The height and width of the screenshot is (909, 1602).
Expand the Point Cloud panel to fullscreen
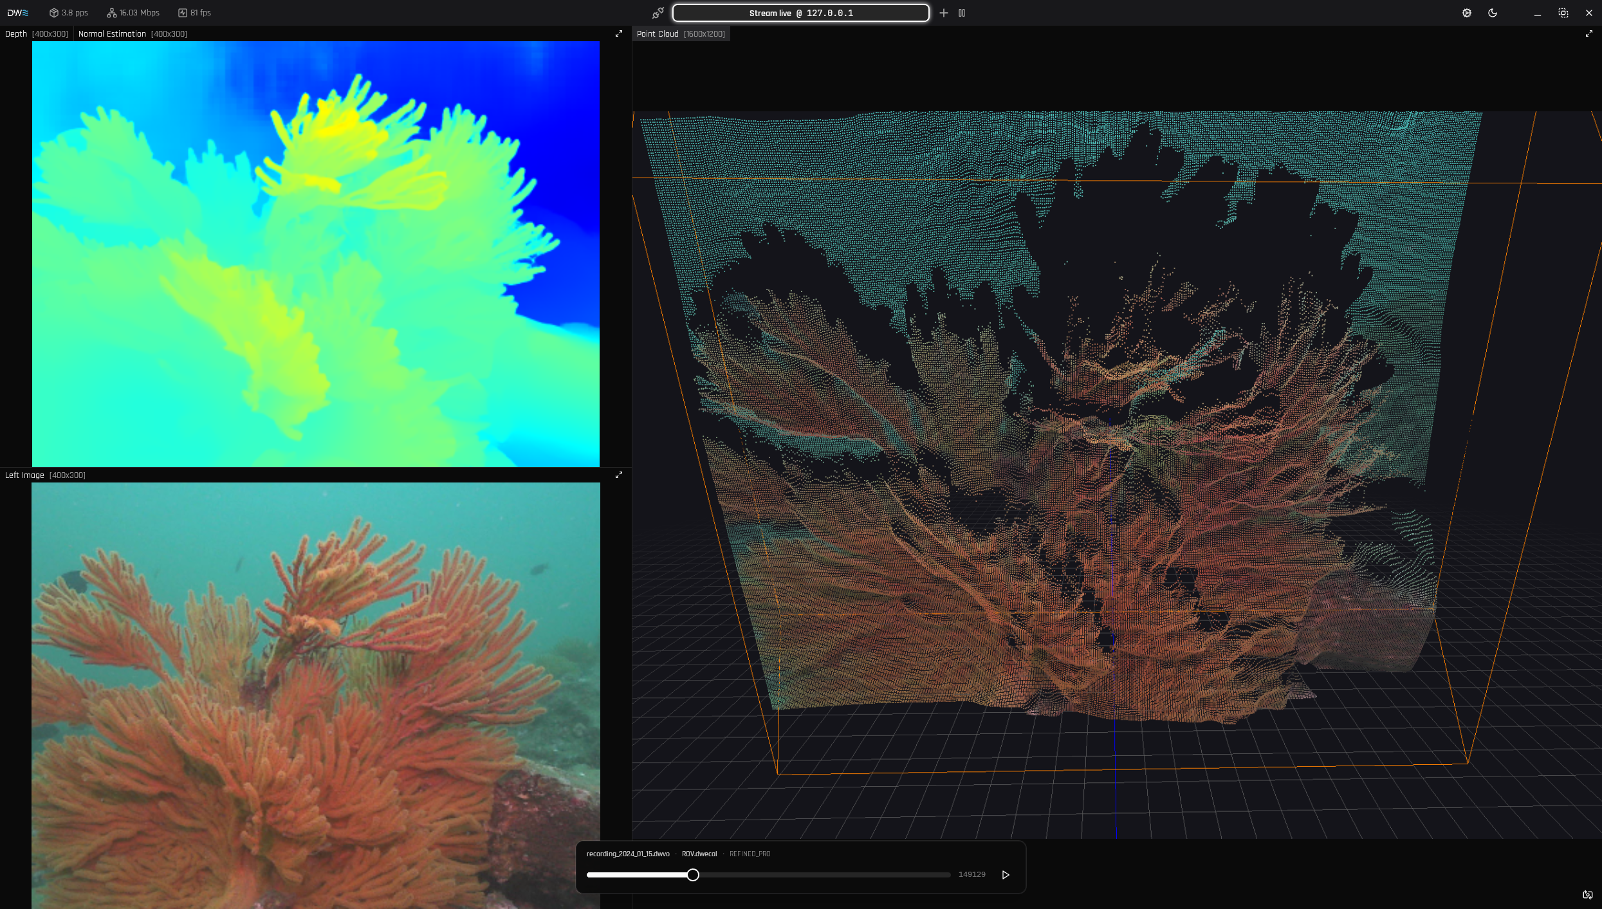(x=1588, y=33)
